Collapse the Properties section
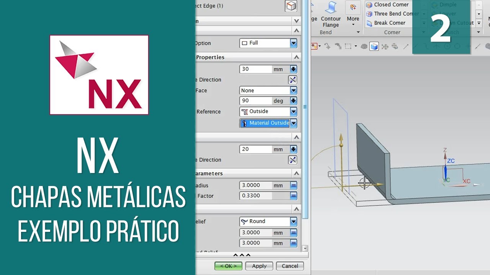This screenshot has height=275, width=490. (x=296, y=57)
